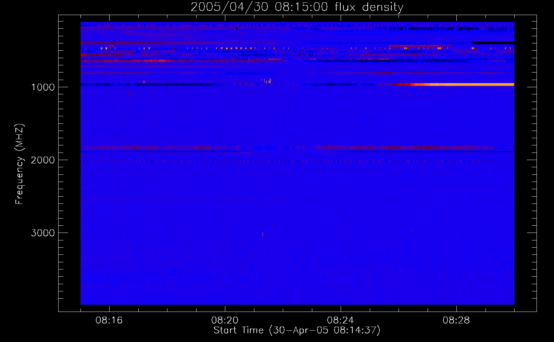This screenshot has height=342, width=554.
Task: Click the black data gap bar at upper right
Action: (x=493, y=43)
